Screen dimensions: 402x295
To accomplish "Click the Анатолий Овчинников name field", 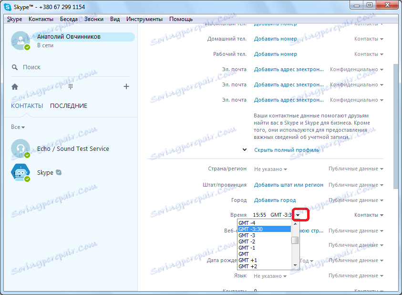I will click(x=83, y=37).
